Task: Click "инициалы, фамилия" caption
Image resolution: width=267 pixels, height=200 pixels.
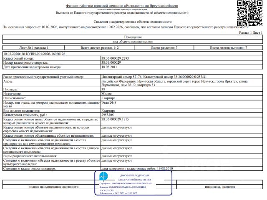Action: pos(220,187)
